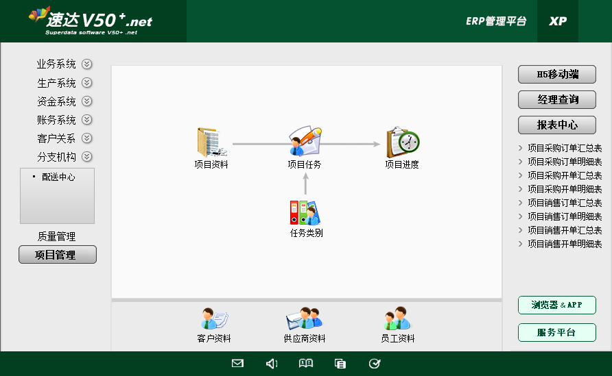
Task: Open the 项目任务 icon
Action: [305, 140]
